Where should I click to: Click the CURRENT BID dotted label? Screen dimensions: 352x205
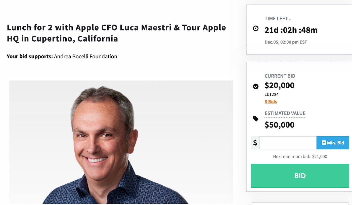click(x=280, y=76)
